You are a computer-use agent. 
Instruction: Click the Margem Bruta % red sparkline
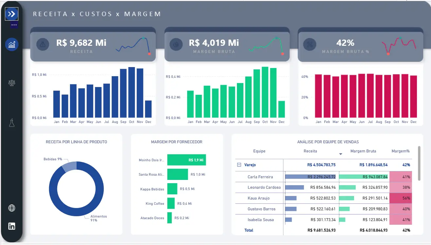click(399, 46)
